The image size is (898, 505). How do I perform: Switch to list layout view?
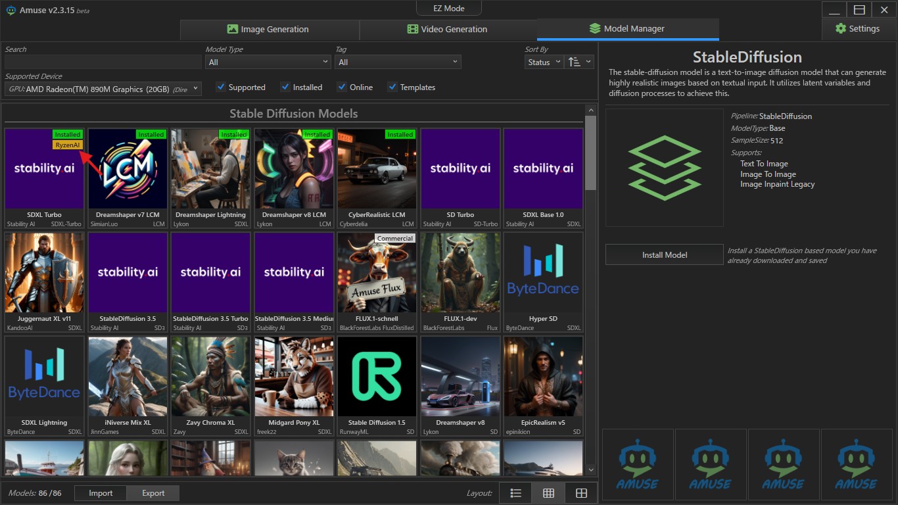point(516,493)
